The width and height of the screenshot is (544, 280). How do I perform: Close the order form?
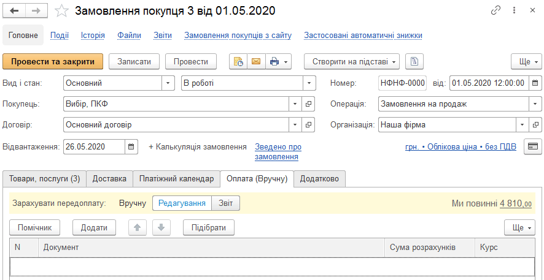click(x=532, y=11)
